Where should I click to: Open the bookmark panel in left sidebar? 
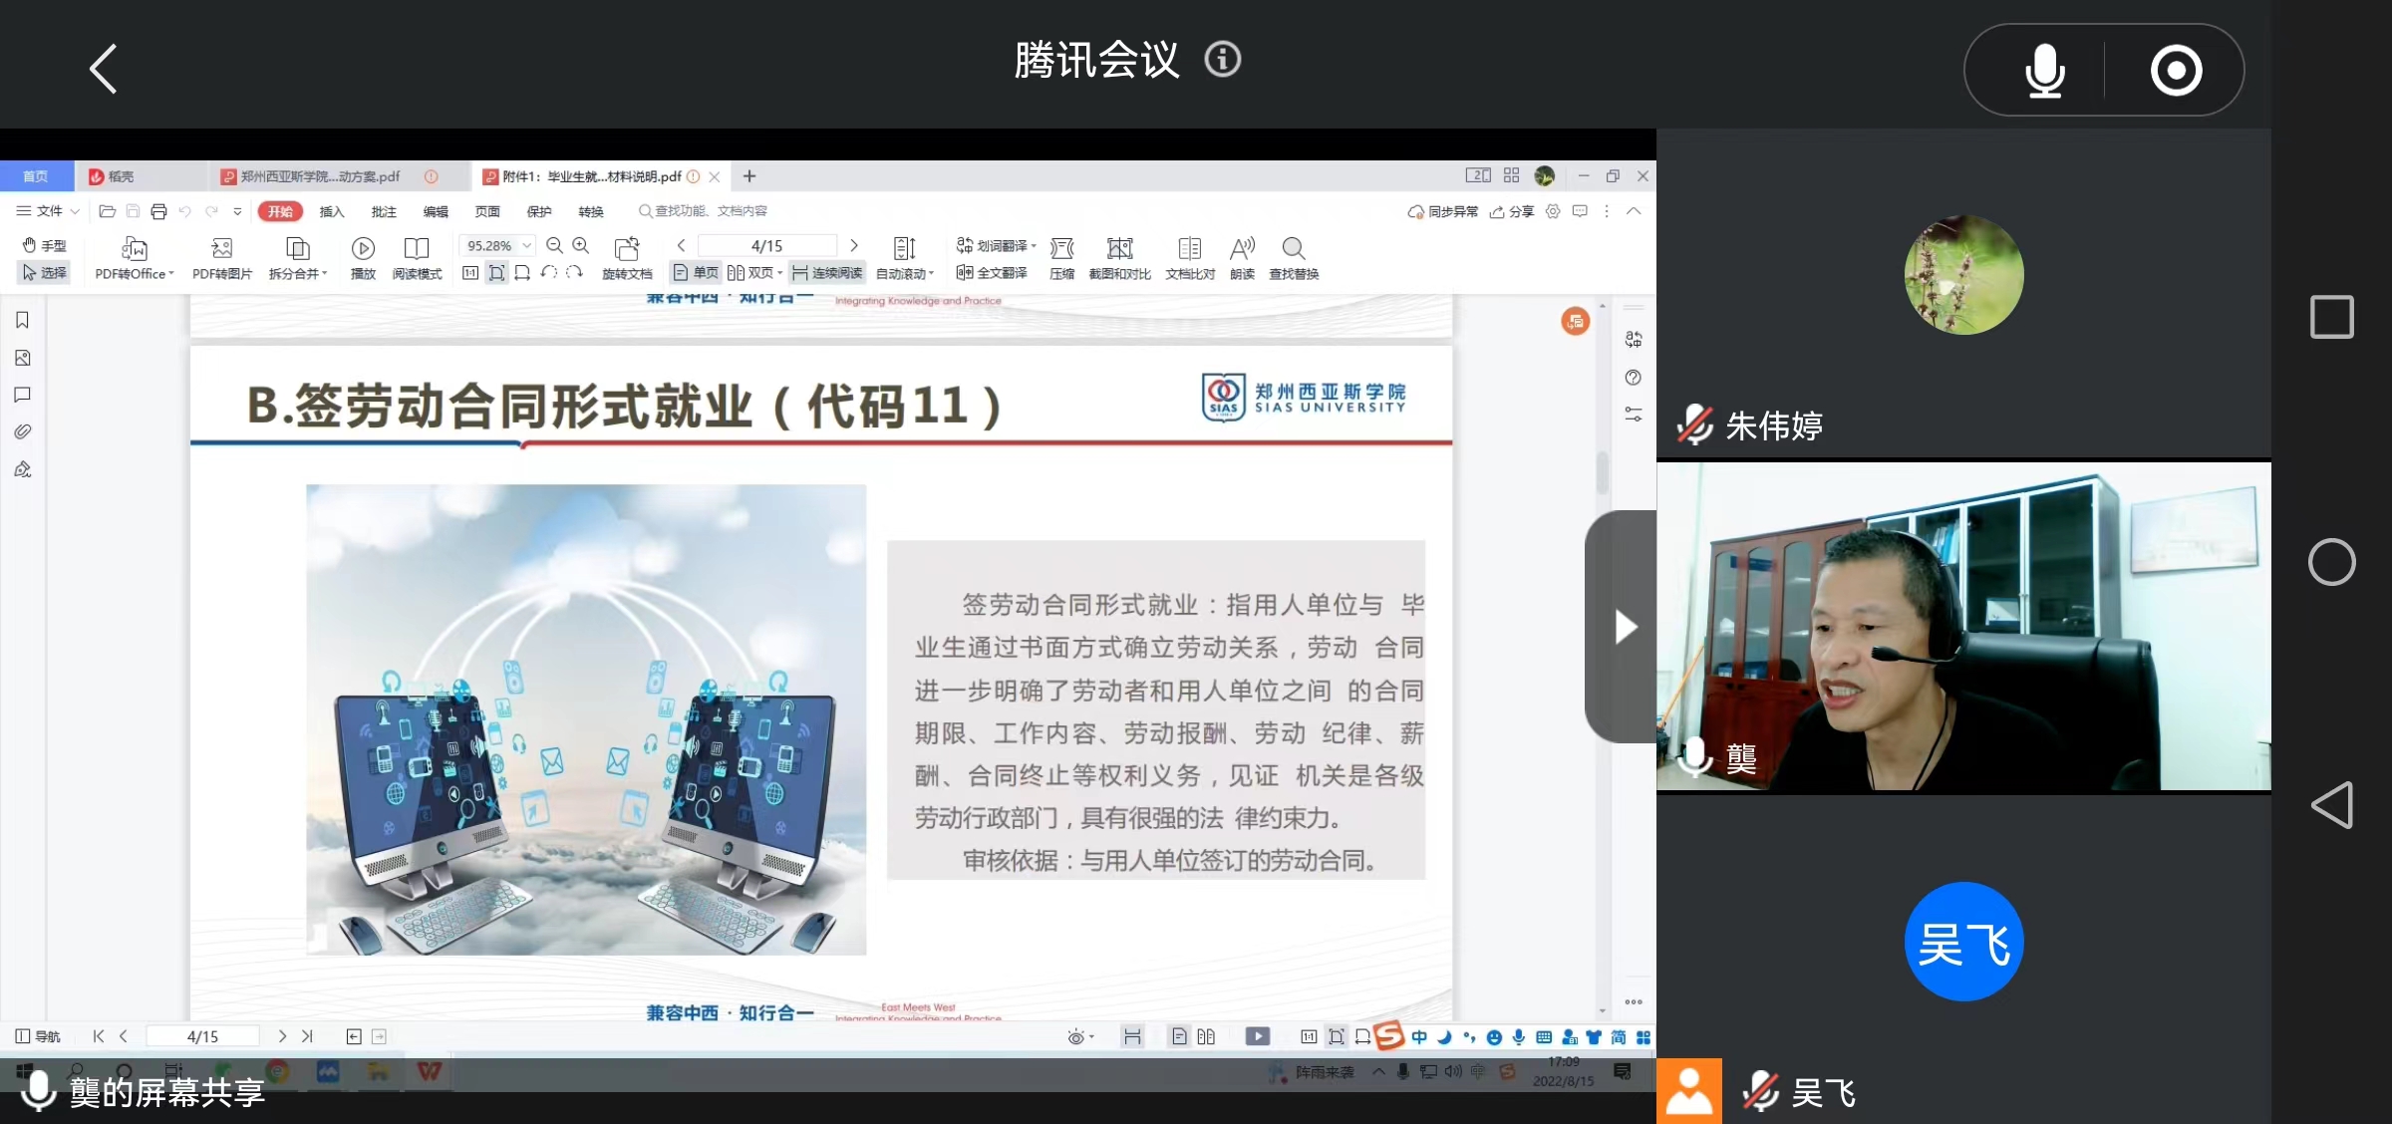coord(22,320)
